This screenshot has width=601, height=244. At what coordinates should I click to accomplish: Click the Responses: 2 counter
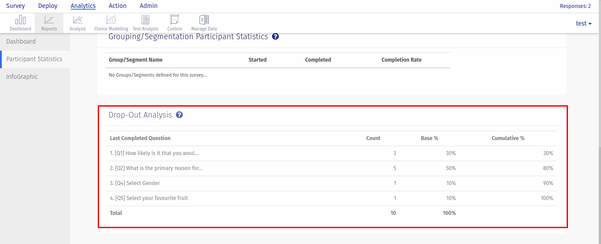575,6
